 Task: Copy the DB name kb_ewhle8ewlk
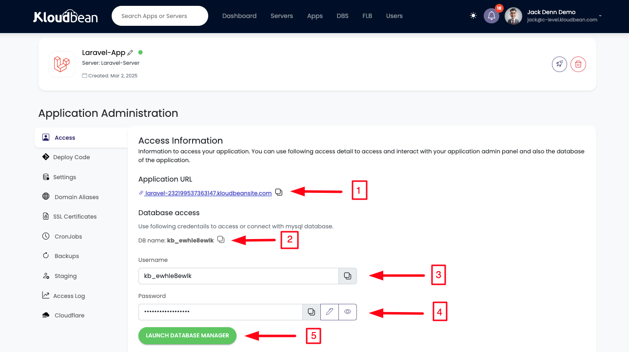click(221, 240)
